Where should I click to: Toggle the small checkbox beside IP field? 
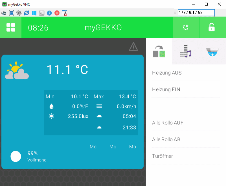click(x=175, y=13)
